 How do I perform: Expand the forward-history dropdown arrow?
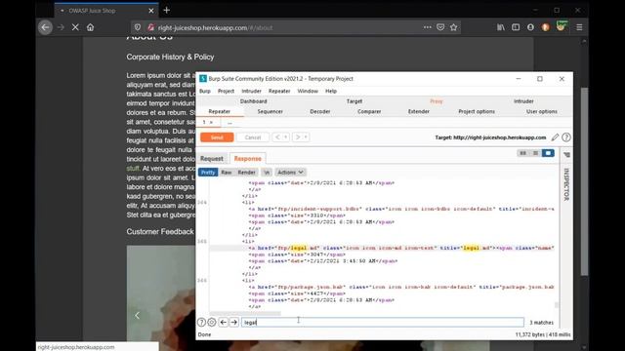coord(306,137)
